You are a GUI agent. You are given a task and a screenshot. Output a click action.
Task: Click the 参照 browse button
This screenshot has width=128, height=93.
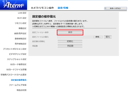[x=98, y=37]
